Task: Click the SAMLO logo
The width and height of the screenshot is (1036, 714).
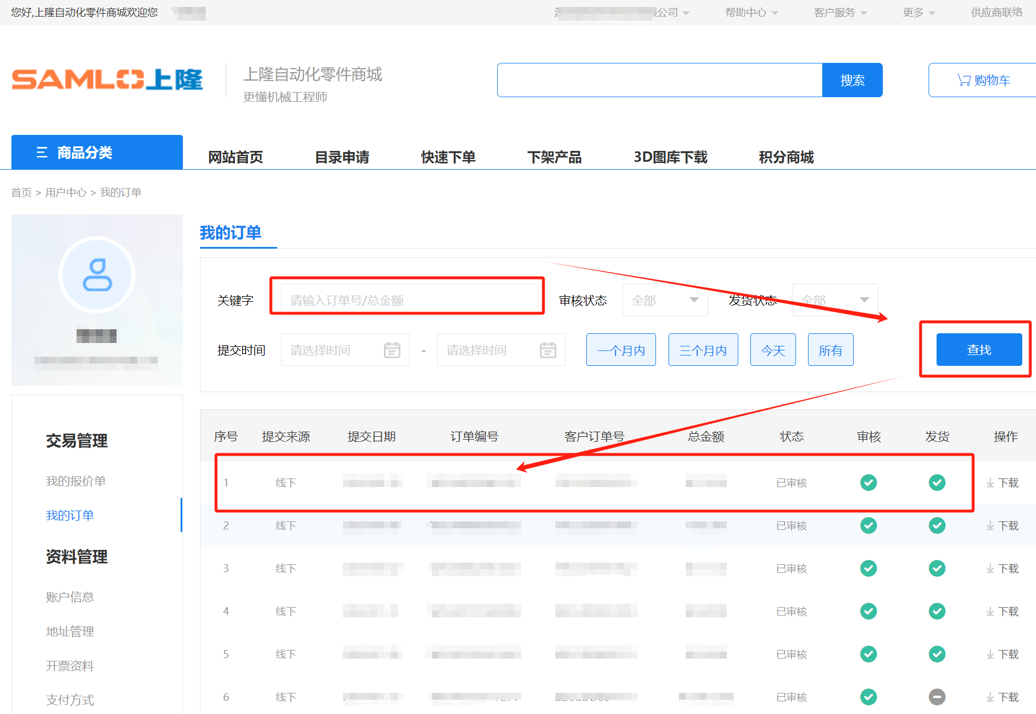Action: pyautogui.click(x=107, y=79)
